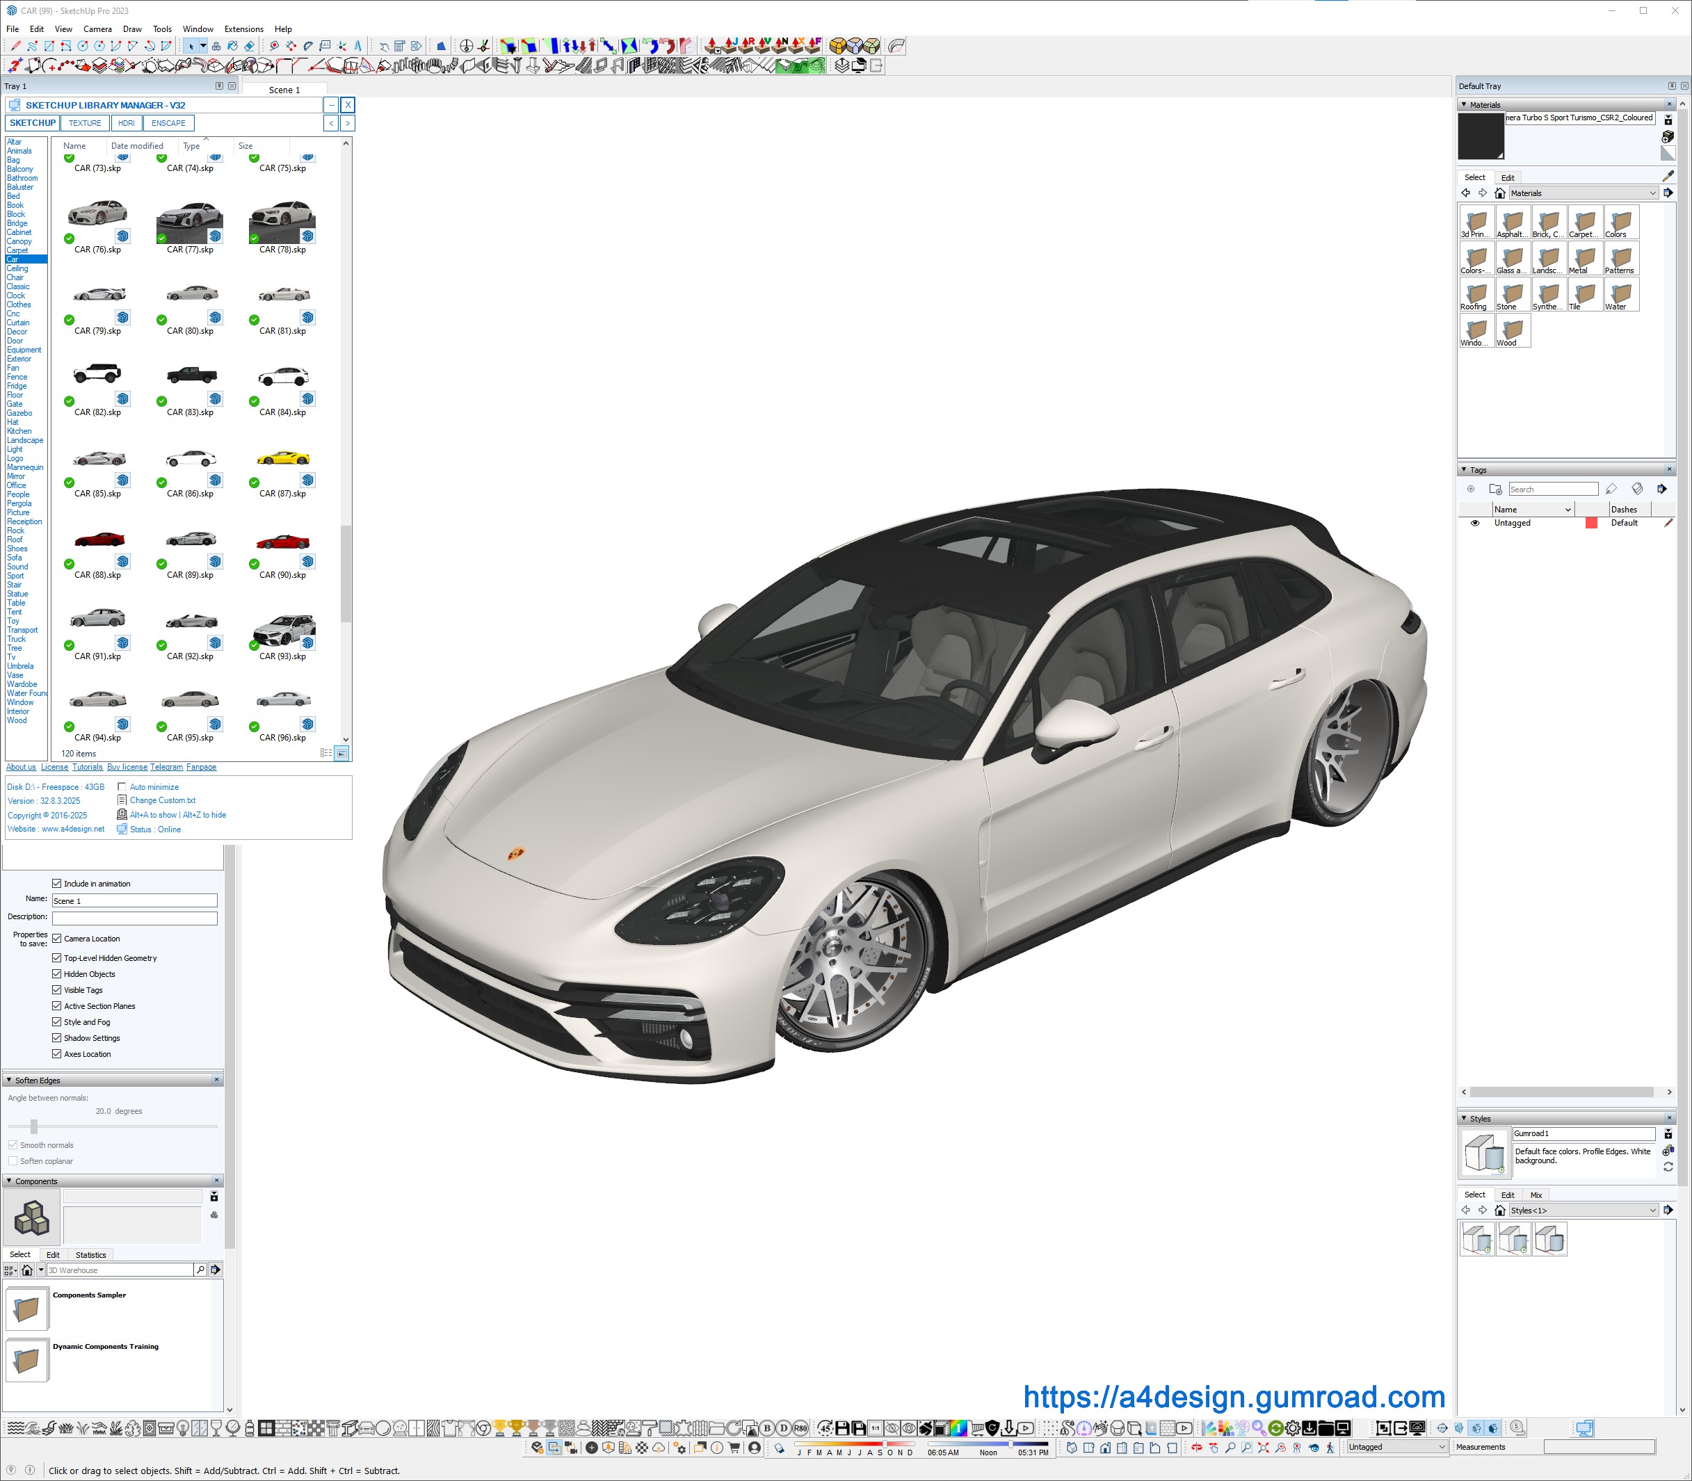Click the red Untagged color swatch
The width and height of the screenshot is (1692, 1481).
[1590, 523]
